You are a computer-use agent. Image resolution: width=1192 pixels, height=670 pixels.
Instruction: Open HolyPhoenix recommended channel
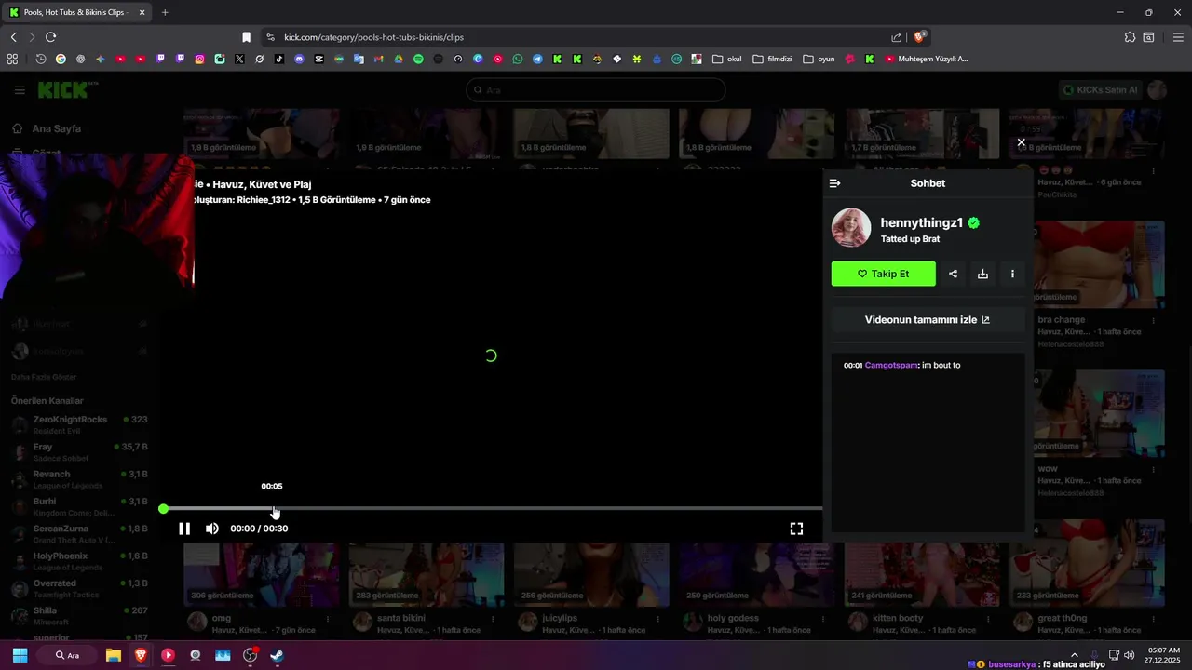[79, 561]
